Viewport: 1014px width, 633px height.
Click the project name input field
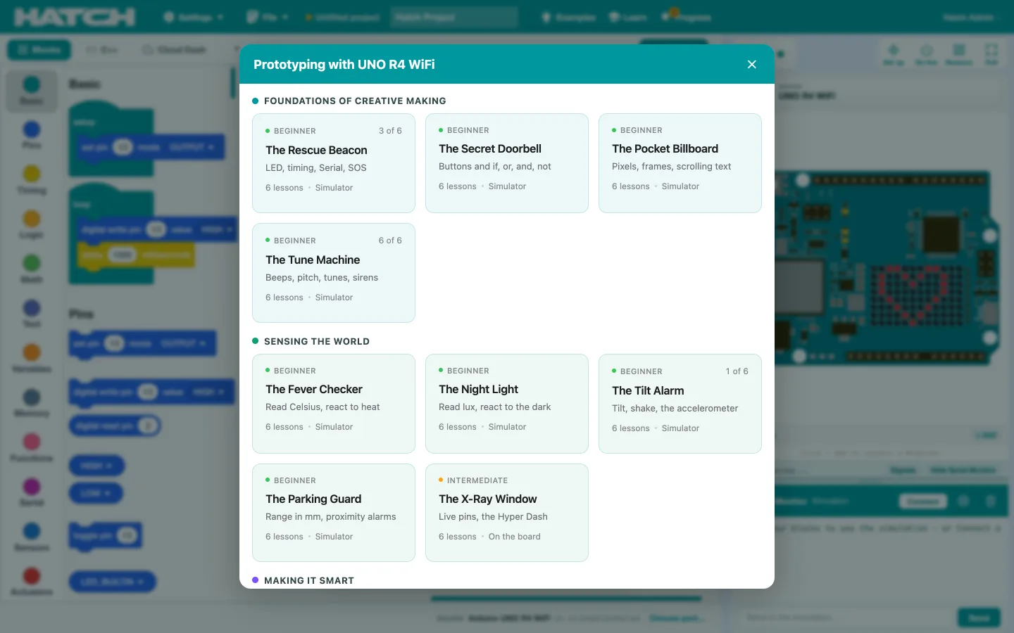pyautogui.click(x=454, y=17)
